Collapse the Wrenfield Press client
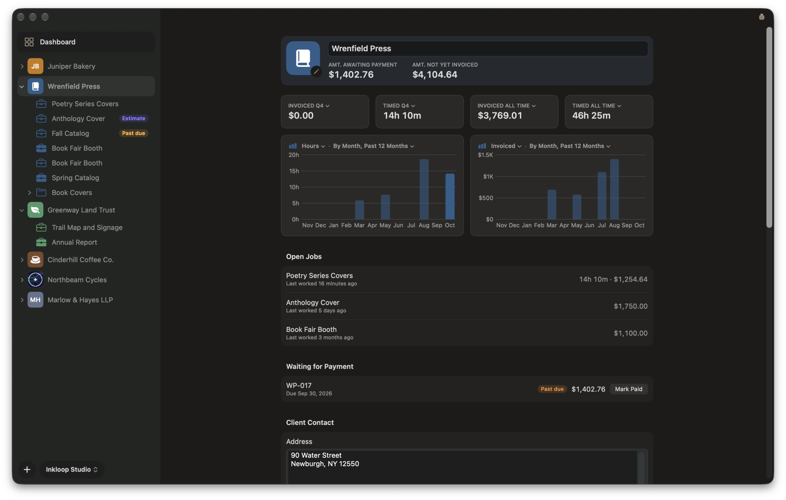Viewport: 786px width, 500px height. click(x=22, y=87)
